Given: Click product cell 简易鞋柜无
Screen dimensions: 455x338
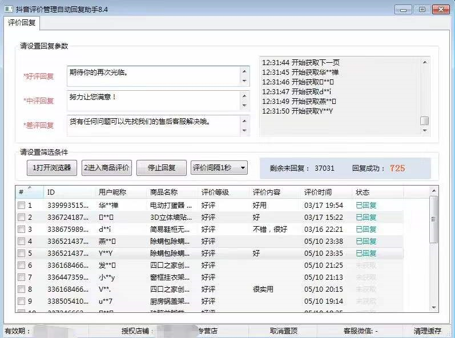Looking at the screenshot, I should click(x=170, y=230).
